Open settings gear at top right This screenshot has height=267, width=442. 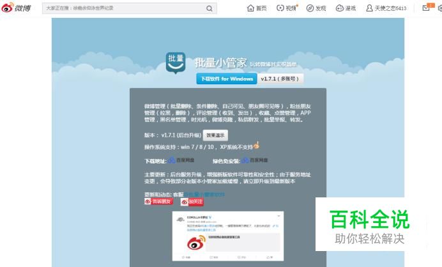tap(440, 8)
